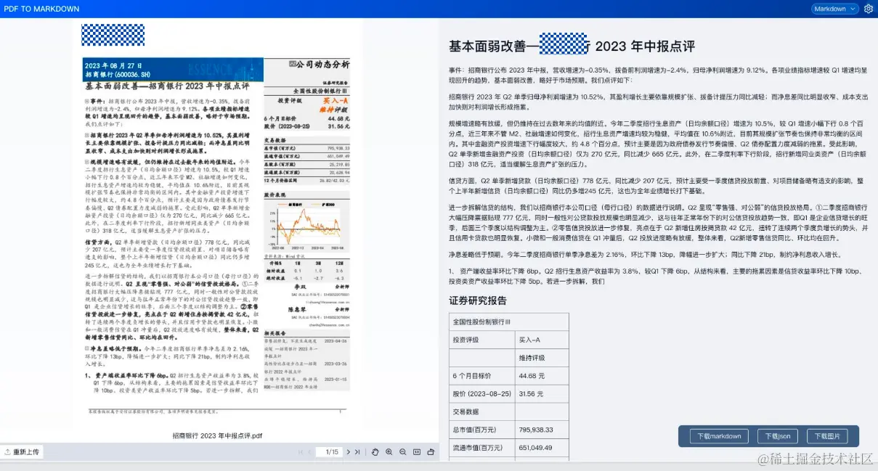The width and height of the screenshot is (878, 471).
Task: Click the PDF TO MARKDOWN header title
Action: pyautogui.click(x=41, y=9)
